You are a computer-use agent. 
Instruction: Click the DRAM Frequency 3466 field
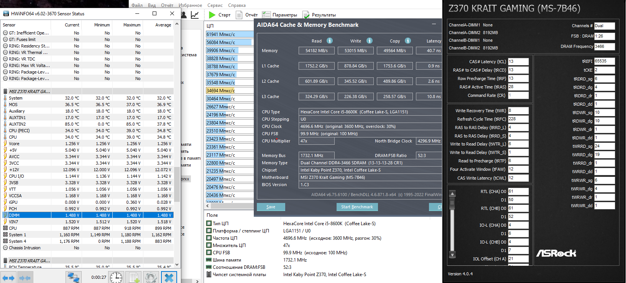605,46
